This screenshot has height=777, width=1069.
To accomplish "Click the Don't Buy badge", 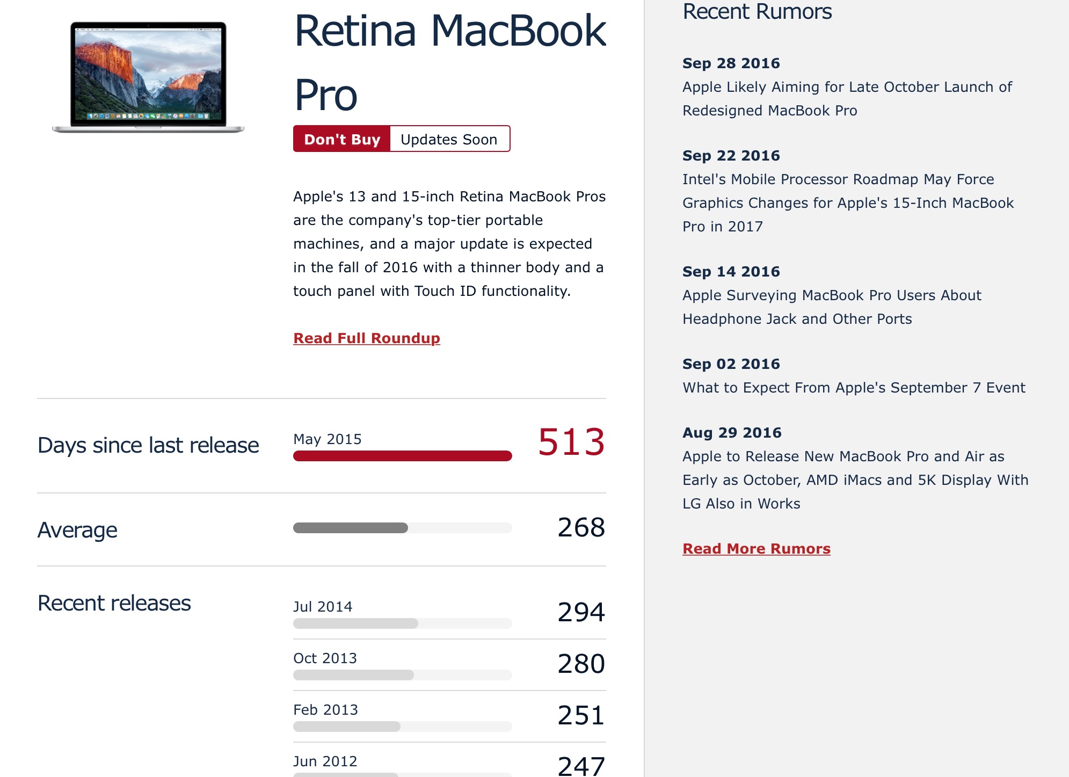I will 341,139.
